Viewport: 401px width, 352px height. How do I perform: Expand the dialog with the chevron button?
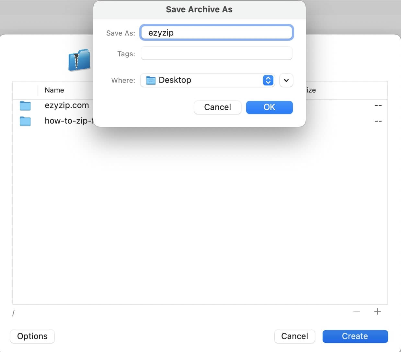pyautogui.click(x=286, y=80)
